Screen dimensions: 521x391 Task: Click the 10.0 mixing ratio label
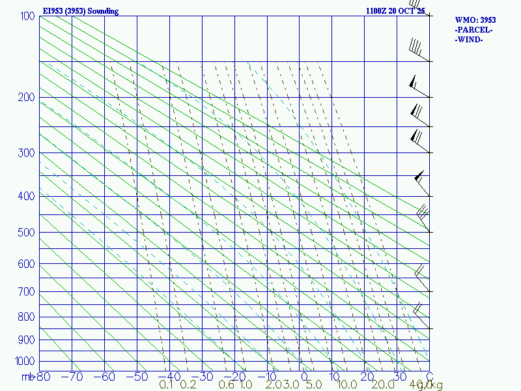[347, 384]
